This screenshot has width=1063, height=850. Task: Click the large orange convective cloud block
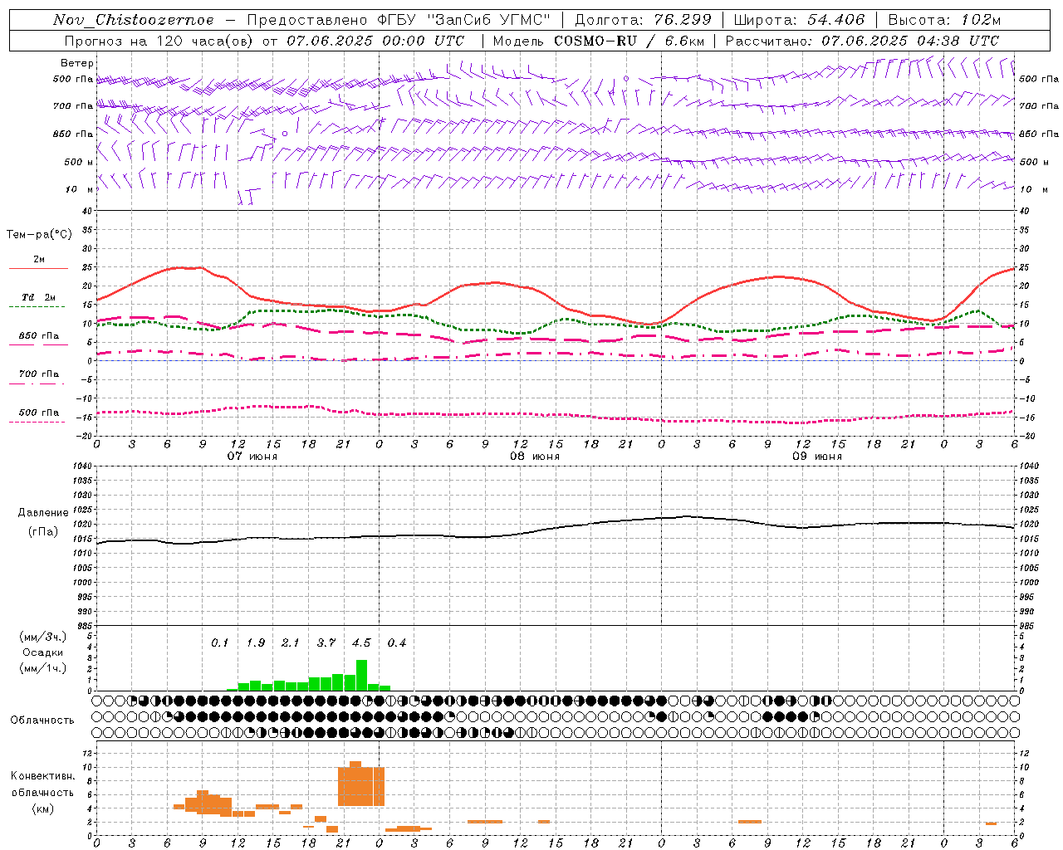pos(361,785)
